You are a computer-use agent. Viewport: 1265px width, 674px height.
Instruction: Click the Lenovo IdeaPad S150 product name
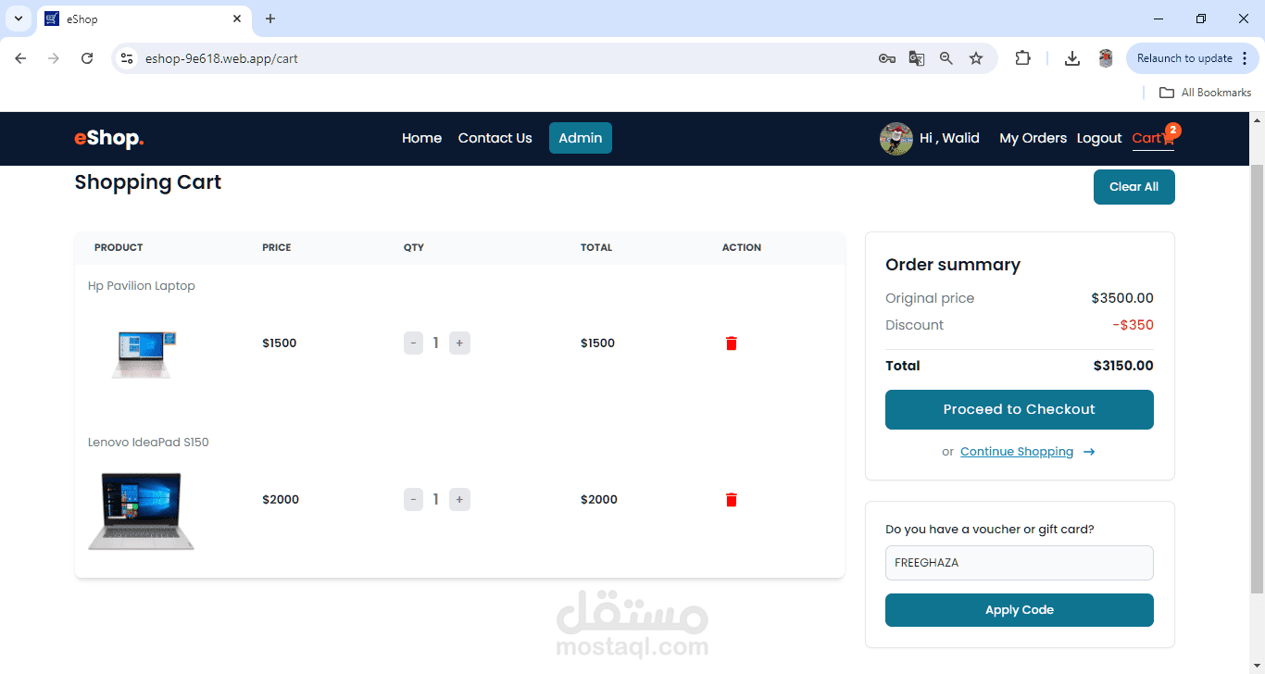[148, 443]
